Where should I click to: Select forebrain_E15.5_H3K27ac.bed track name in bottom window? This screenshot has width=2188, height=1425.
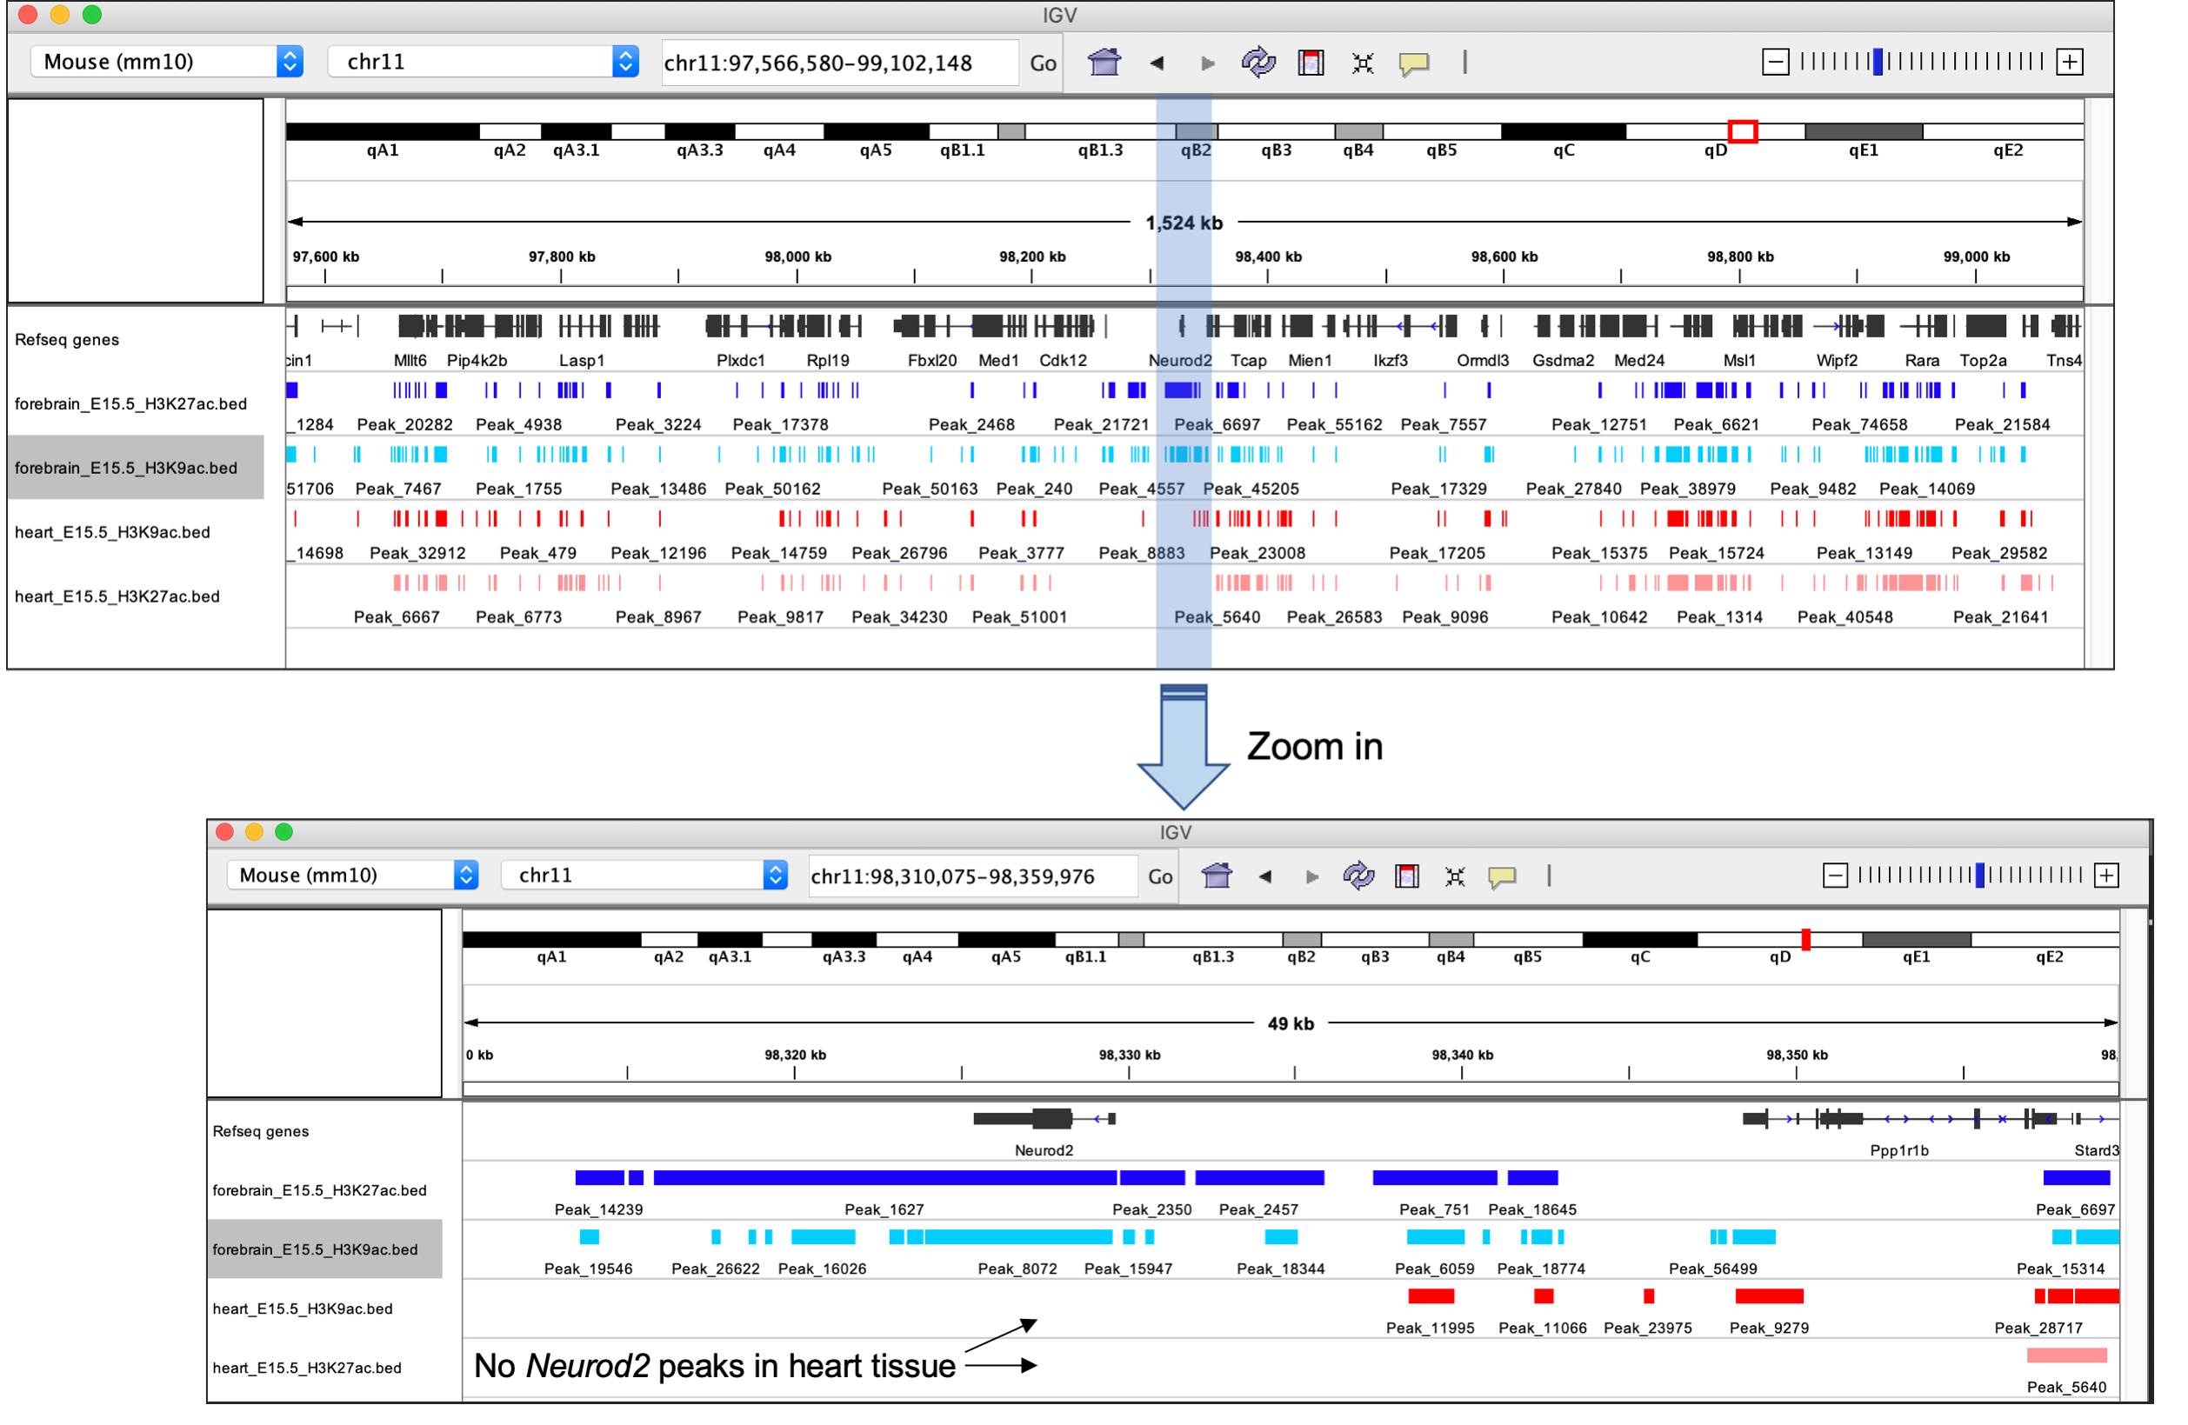(x=319, y=1189)
